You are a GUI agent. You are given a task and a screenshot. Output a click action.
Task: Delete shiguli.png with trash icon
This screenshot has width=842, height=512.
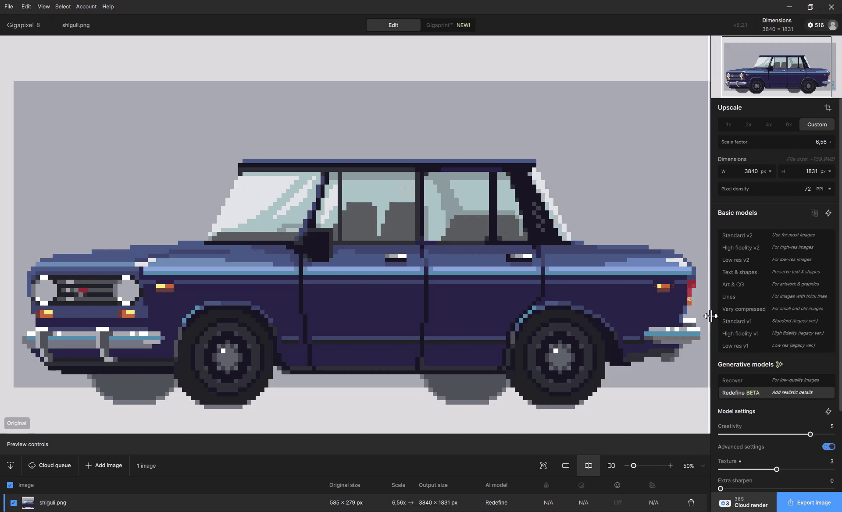coord(691,503)
